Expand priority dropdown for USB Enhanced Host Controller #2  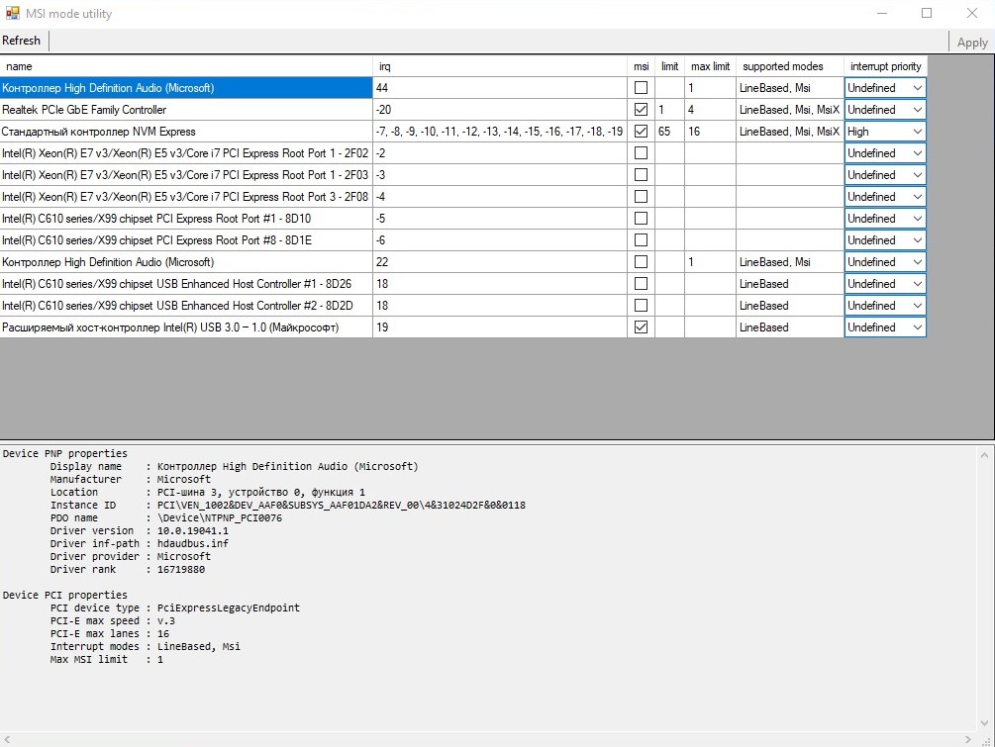(884, 306)
